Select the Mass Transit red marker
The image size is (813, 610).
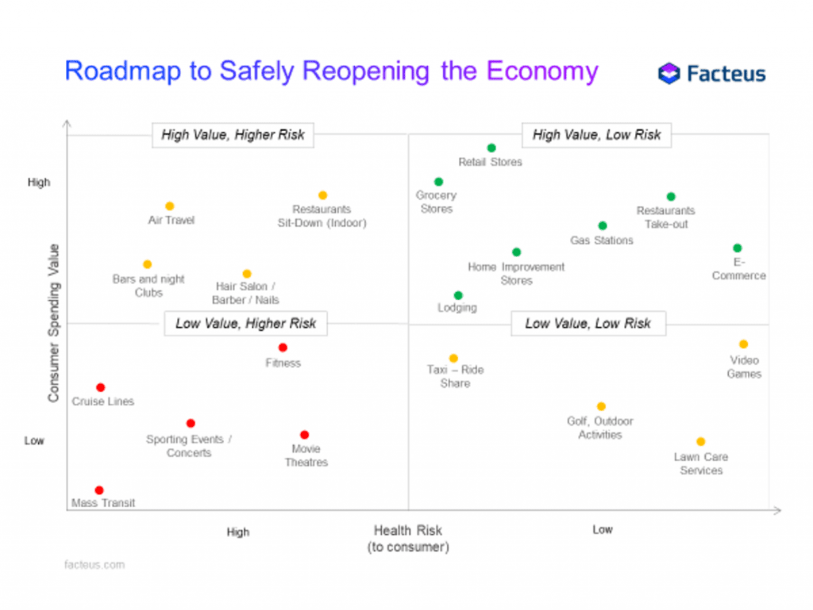[99, 490]
